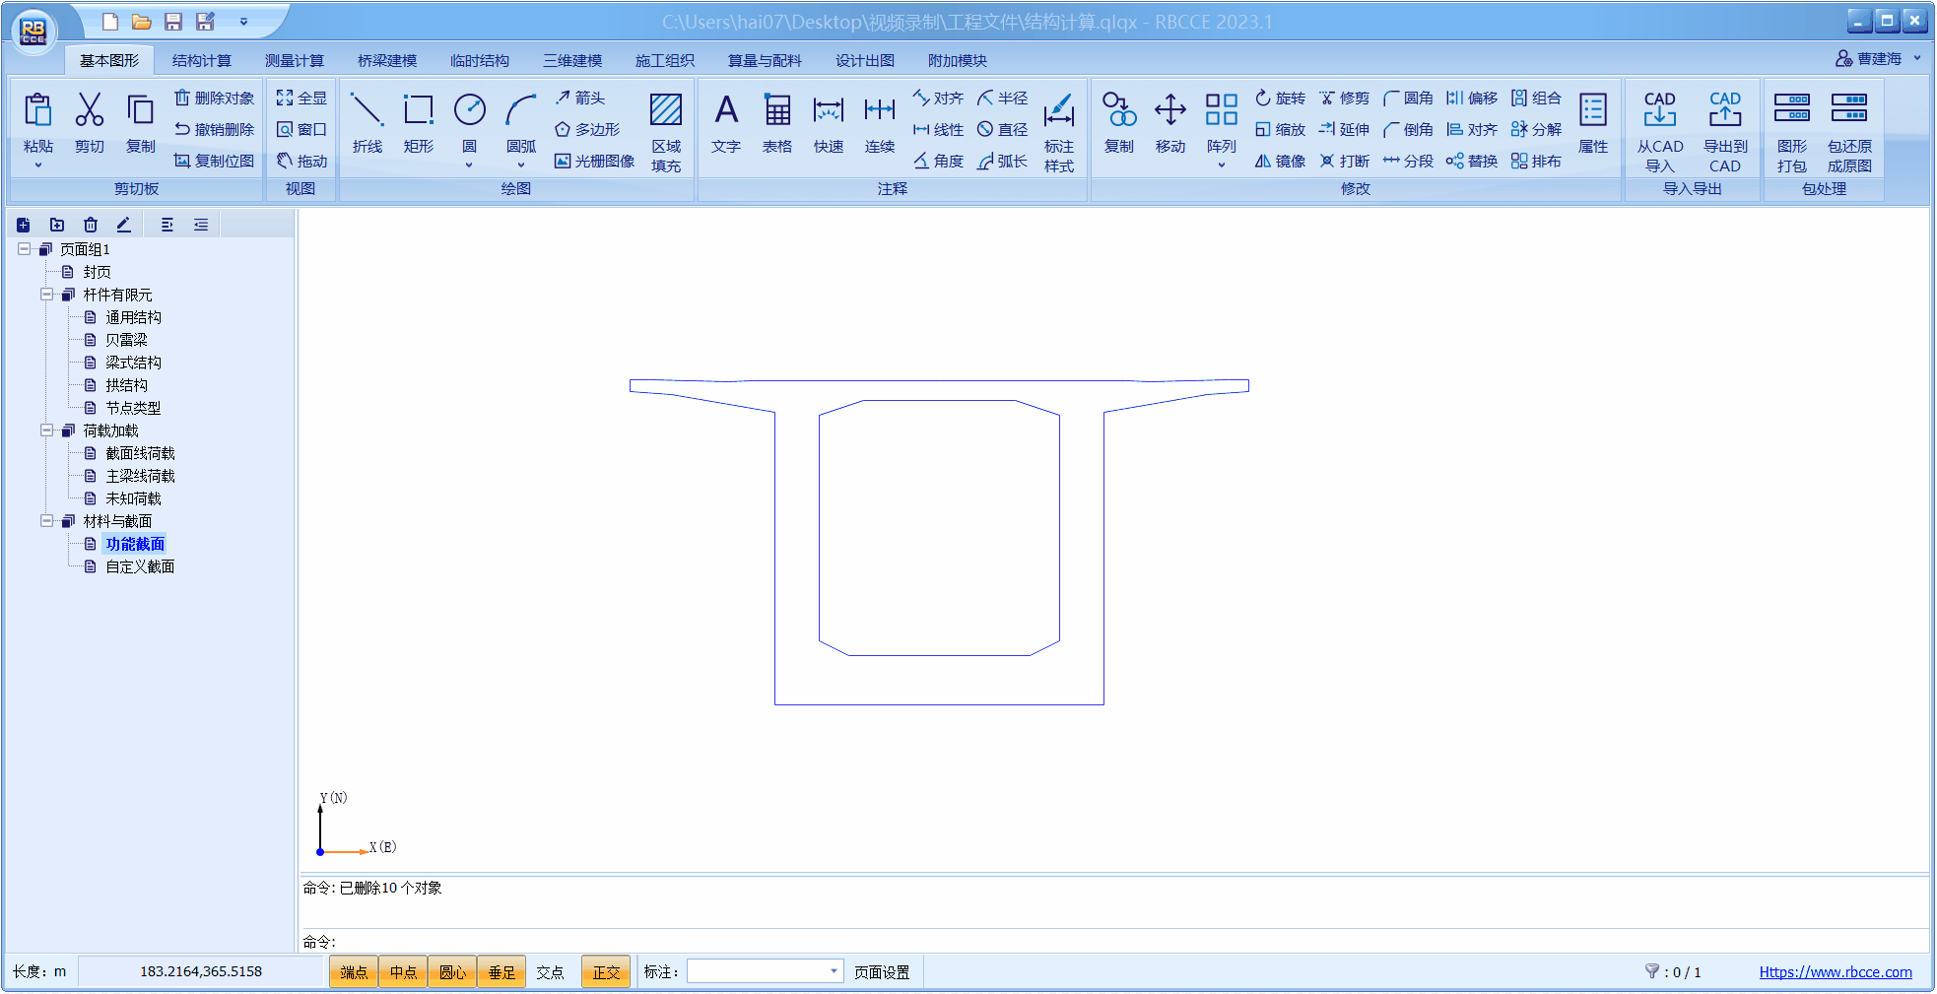The width and height of the screenshot is (1937, 994).
Task: Open the 桥梁建模 ribbon tab
Action: tap(386, 60)
